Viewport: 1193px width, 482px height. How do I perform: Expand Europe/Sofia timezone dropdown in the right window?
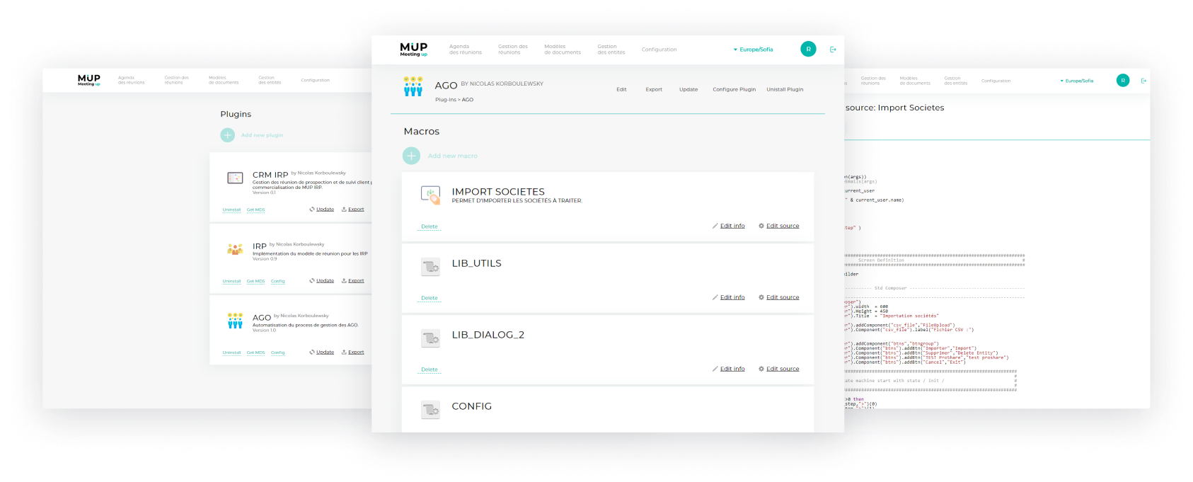click(1076, 81)
